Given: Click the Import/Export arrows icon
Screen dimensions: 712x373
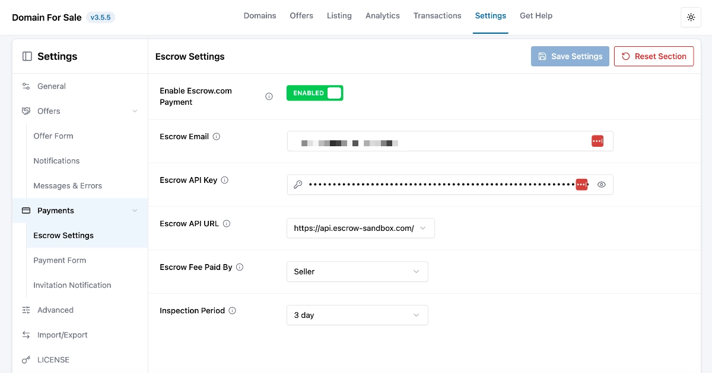Looking at the screenshot, I should click(26, 335).
